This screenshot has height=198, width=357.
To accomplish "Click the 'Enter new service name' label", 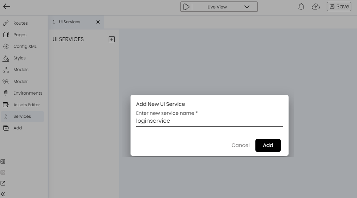I will click(167, 113).
